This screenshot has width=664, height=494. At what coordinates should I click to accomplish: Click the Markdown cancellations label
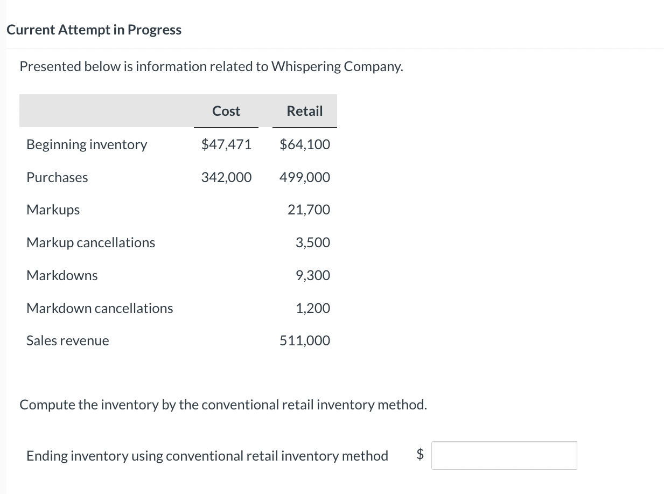[100, 308]
